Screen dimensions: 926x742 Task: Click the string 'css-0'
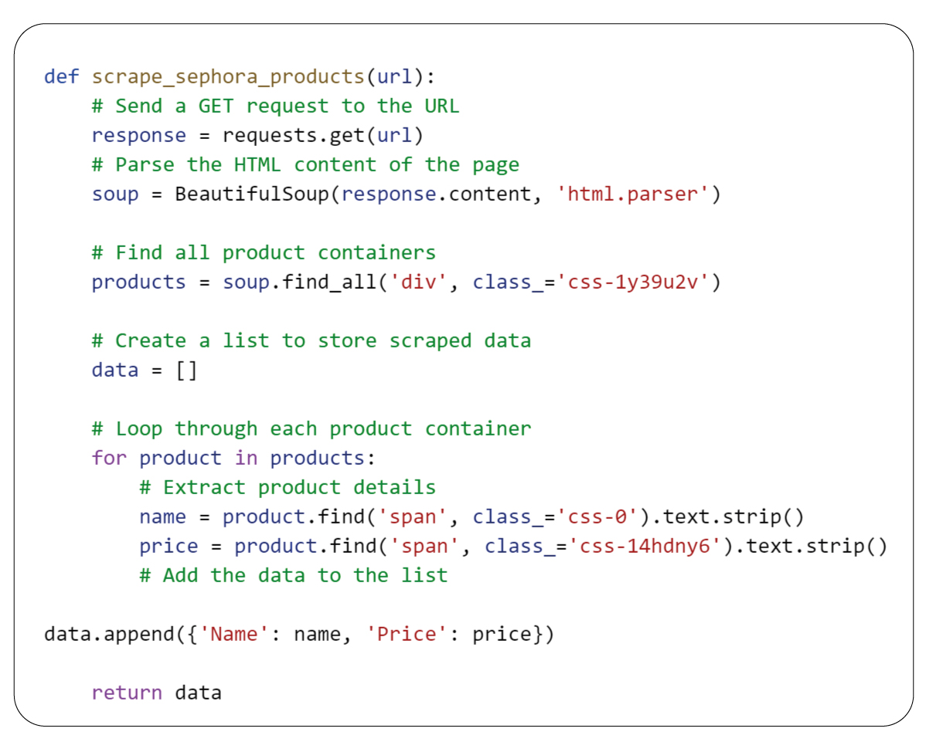click(x=597, y=517)
